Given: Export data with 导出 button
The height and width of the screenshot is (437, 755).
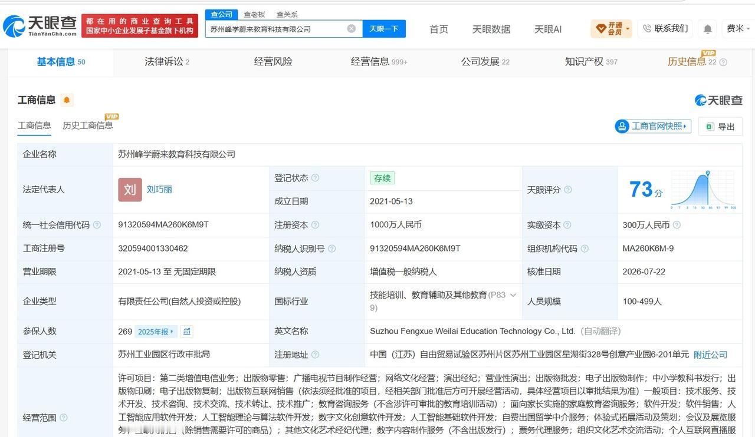Looking at the screenshot, I should click(x=720, y=126).
